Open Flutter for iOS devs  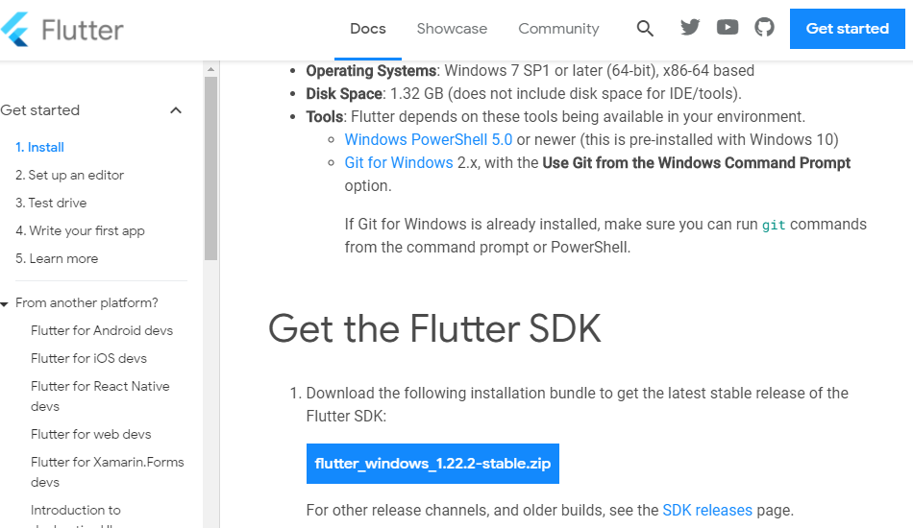pos(88,358)
